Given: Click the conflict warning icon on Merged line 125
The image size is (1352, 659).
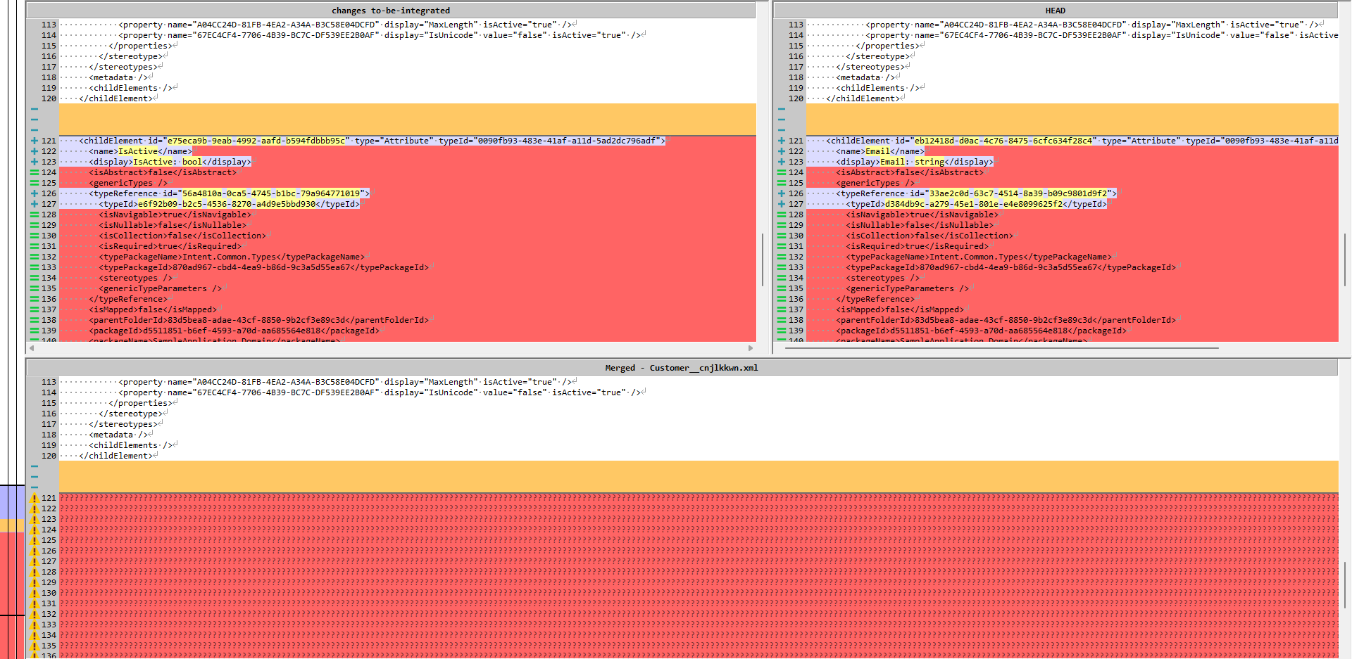Looking at the screenshot, I should tap(34, 540).
